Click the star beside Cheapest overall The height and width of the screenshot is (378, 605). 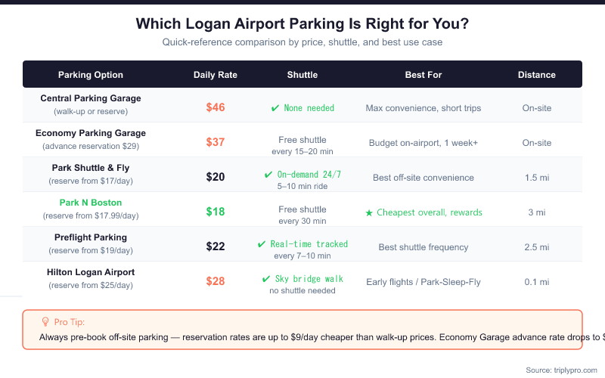(x=369, y=212)
